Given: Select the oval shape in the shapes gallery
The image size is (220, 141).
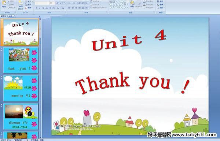Looking at the screenshot, I should (125, 2).
